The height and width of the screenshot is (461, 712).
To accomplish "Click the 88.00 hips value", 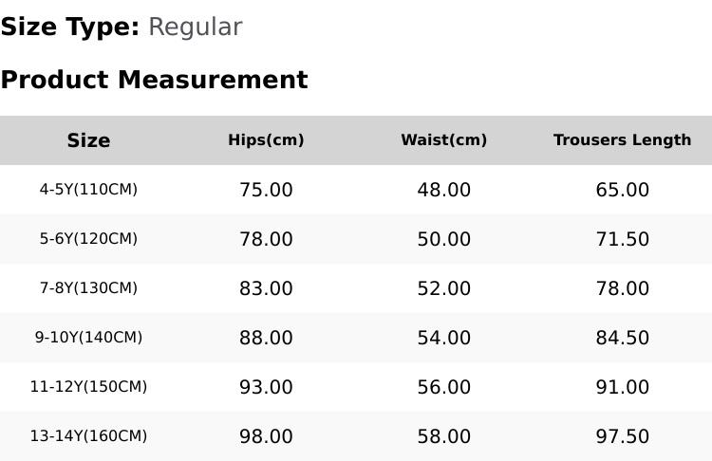I will click(x=266, y=338).
